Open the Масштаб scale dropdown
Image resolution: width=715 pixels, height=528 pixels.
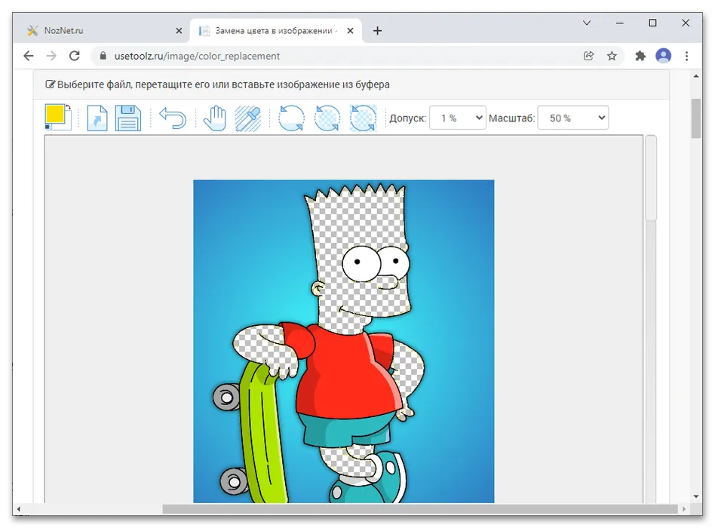572,118
